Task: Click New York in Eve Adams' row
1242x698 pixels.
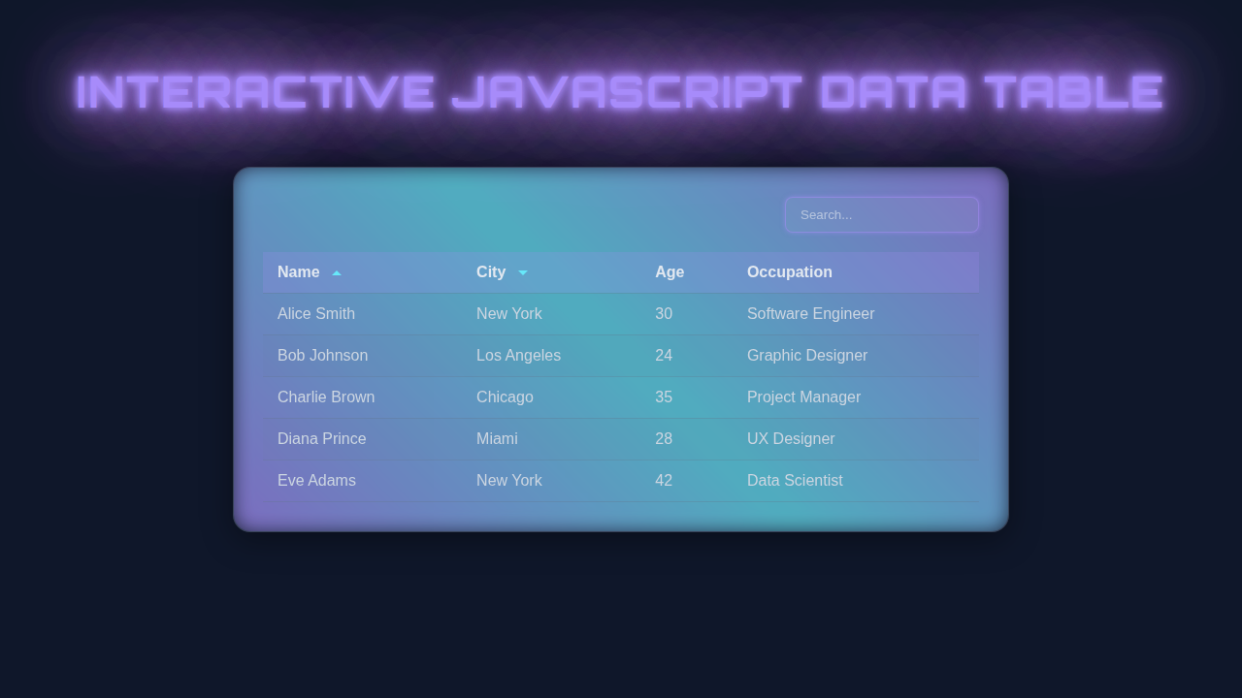Action: pos(551,481)
